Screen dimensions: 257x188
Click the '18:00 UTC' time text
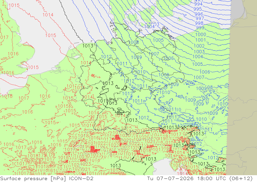[212, 178]
